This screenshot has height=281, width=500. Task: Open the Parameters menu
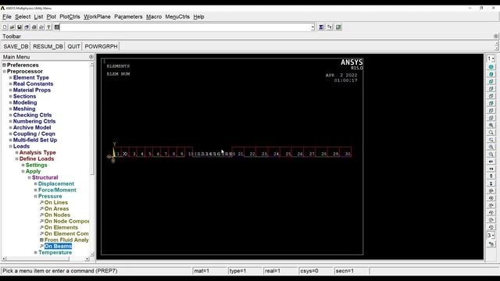click(x=128, y=17)
